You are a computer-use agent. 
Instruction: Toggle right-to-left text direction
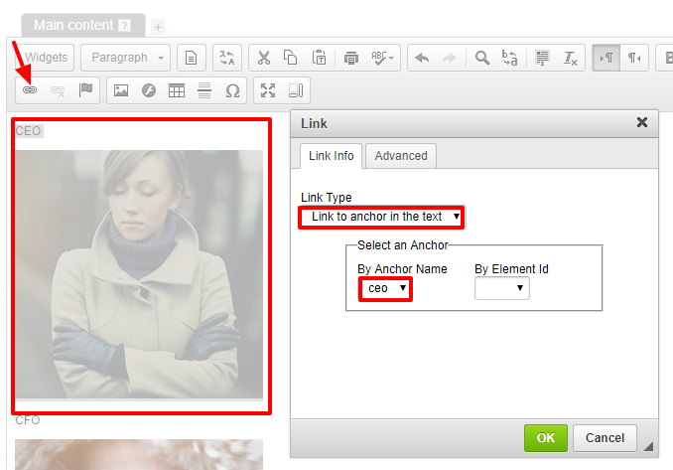click(x=634, y=58)
